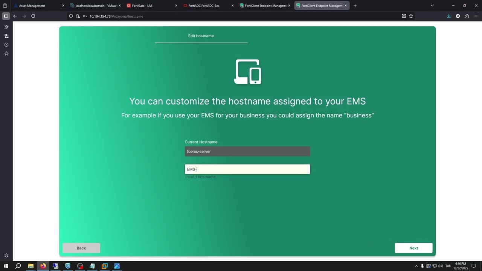Open Firefox View icon in the title bar
Viewport: 482px width, 271px height.
[5, 6]
